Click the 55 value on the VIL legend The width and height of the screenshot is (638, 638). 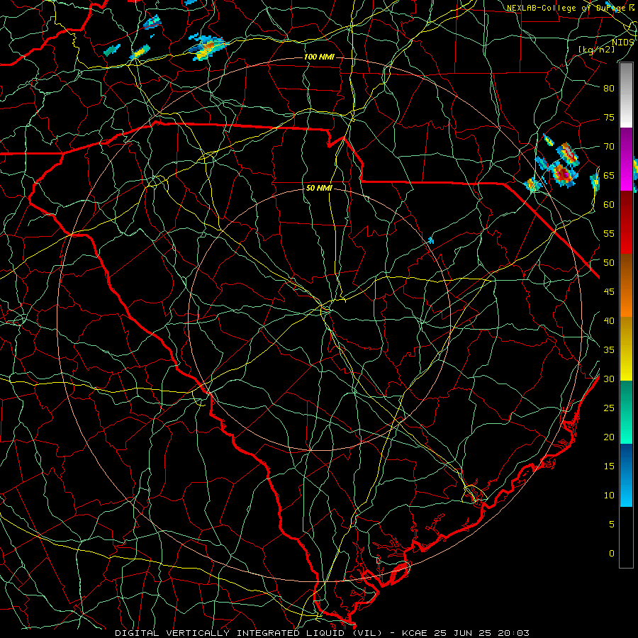click(609, 233)
